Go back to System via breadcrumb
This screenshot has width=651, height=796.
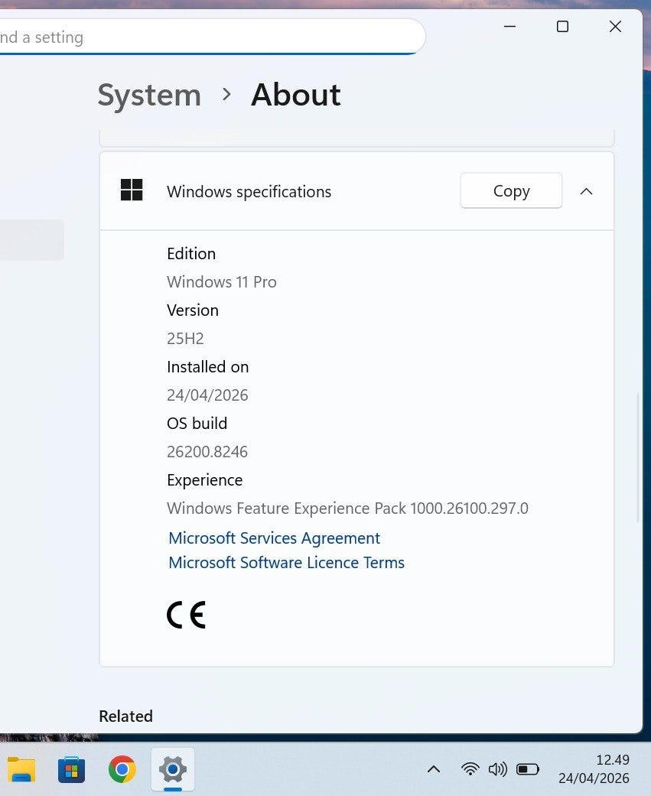(149, 95)
